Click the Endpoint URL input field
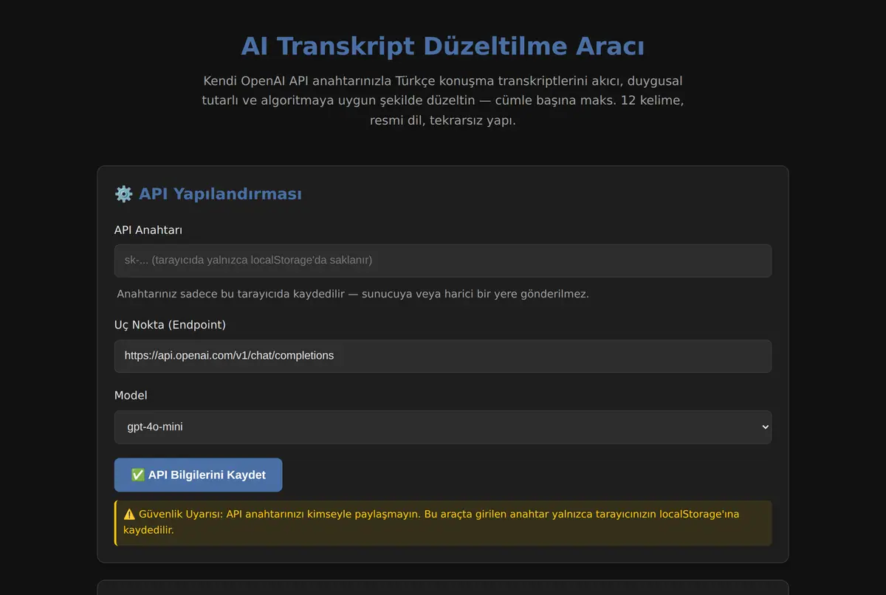The height and width of the screenshot is (595, 886). pos(443,356)
